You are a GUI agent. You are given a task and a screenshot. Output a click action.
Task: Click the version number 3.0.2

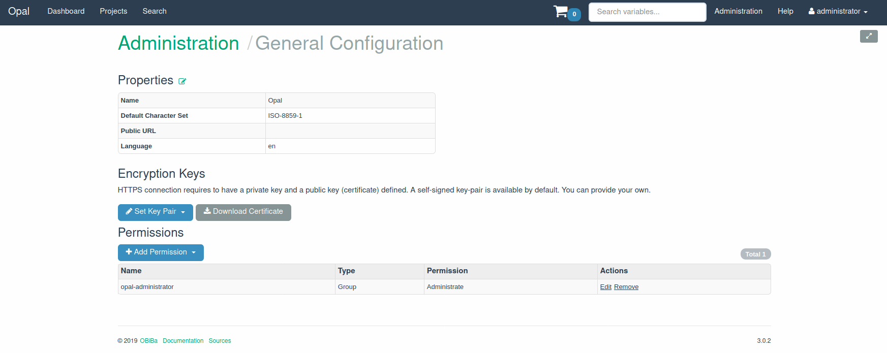coord(763,341)
